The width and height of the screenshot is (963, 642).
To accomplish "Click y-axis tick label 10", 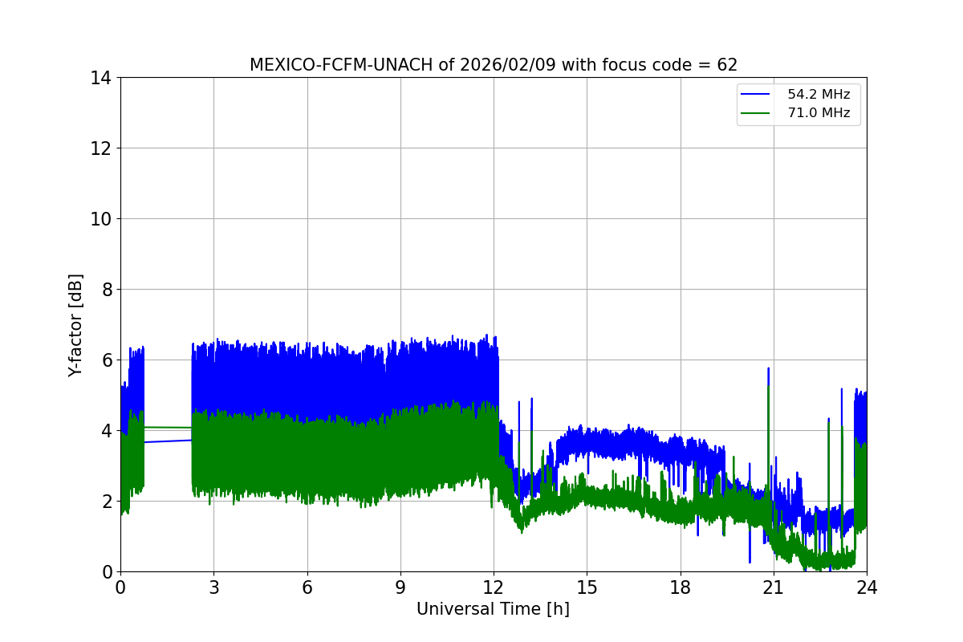I will [x=100, y=219].
